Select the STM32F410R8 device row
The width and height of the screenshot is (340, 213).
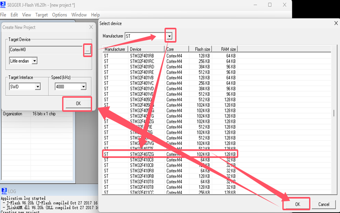coord(170,171)
